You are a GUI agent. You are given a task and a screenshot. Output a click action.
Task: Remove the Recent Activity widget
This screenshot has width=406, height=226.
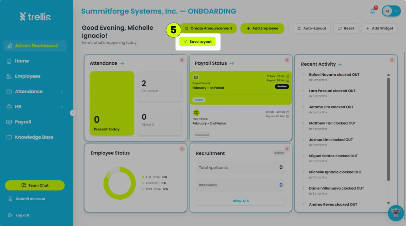point(392,60)
